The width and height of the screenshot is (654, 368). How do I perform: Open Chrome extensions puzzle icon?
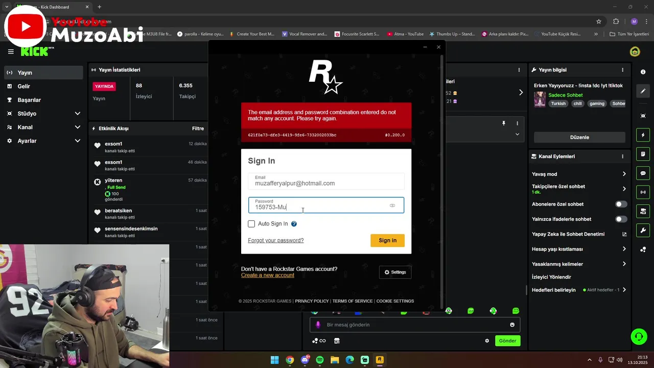tap(616, 21)
